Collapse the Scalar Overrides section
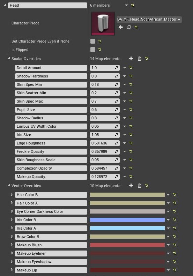The height and width of the screenshot is (276, 193). [8, 58]
